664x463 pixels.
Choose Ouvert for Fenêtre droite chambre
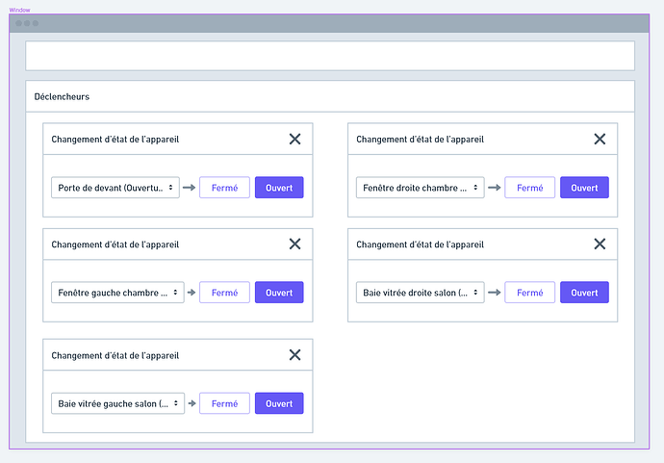tap(584, 188)
